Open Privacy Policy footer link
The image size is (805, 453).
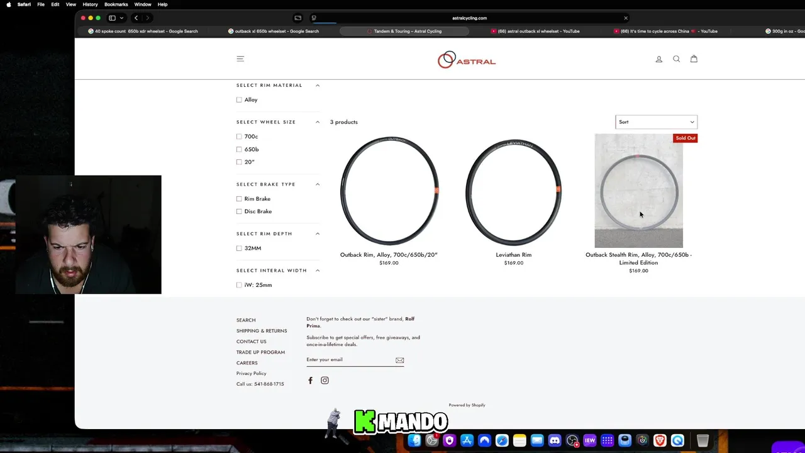tap(252, 374)
